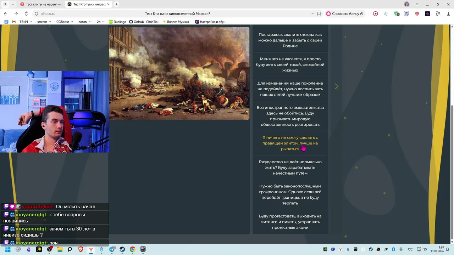
Task: Switch to 'тест кто ты из марвел' tab
Action: tap(41, 4)
